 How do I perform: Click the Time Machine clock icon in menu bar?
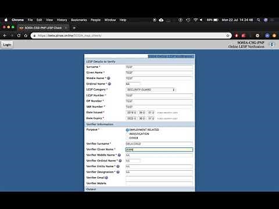(x=188, y=20)
